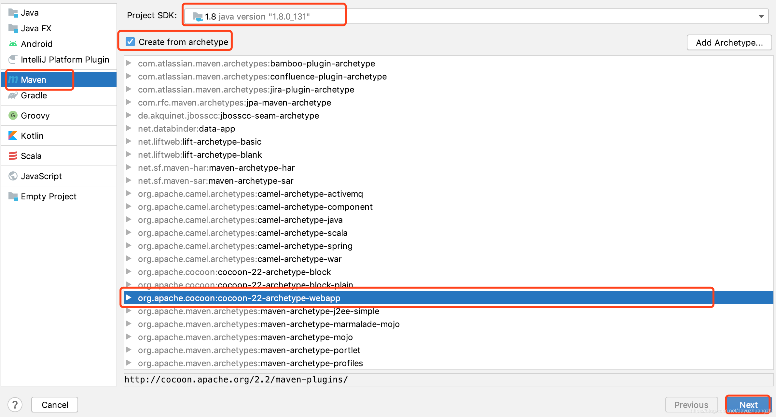
Task: Click the Next button
Action: [x=748, y=405]
